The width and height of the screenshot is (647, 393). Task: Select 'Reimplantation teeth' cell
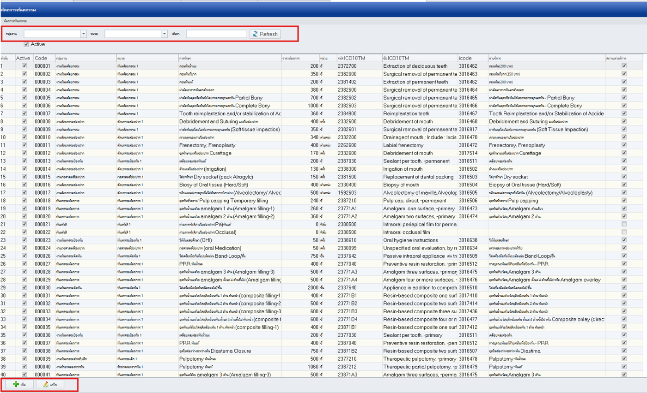coord(420,113)
